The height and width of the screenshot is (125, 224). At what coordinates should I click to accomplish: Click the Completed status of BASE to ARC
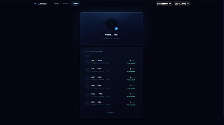pyautogui.click(x=131, y=97)
